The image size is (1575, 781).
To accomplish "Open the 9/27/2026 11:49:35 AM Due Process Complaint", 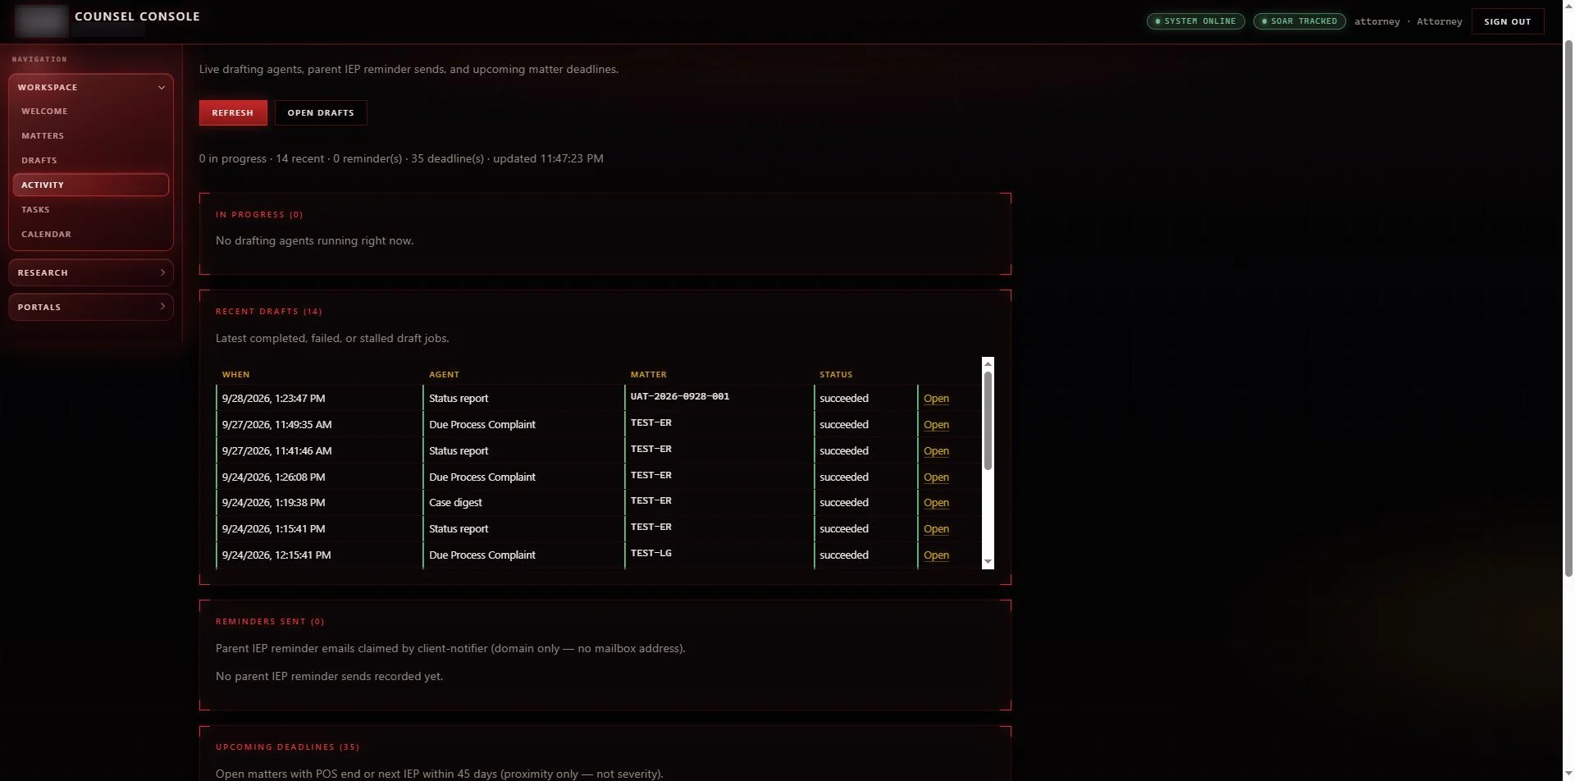I will coord(936,425).
